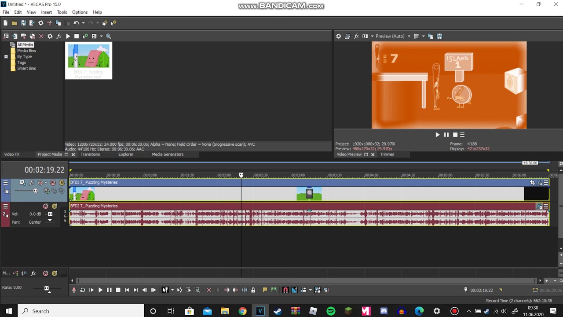Toggle record microphone button in transport
The width and height of the screenshot is (563, 317).
(74, 290)
